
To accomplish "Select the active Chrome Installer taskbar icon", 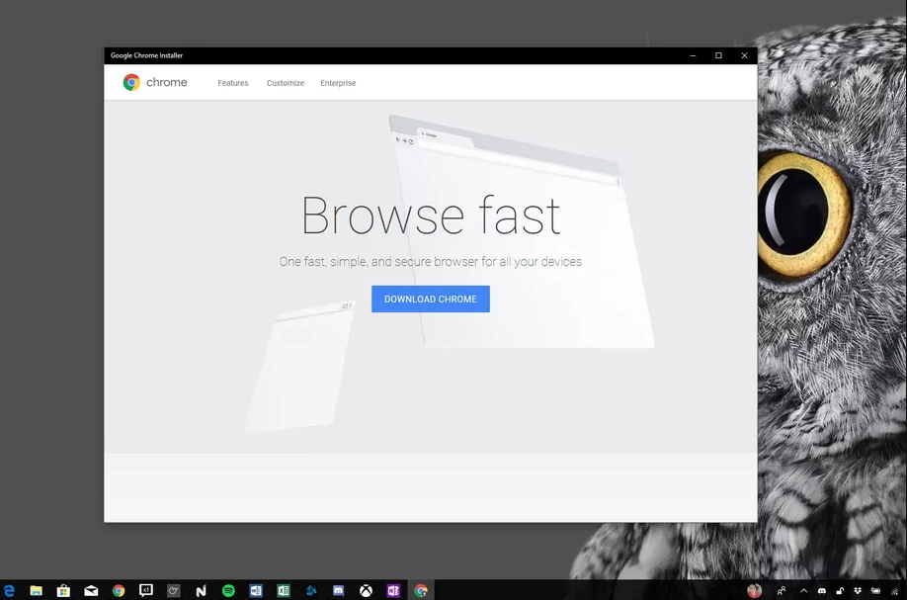I will (x=421, y=590).
